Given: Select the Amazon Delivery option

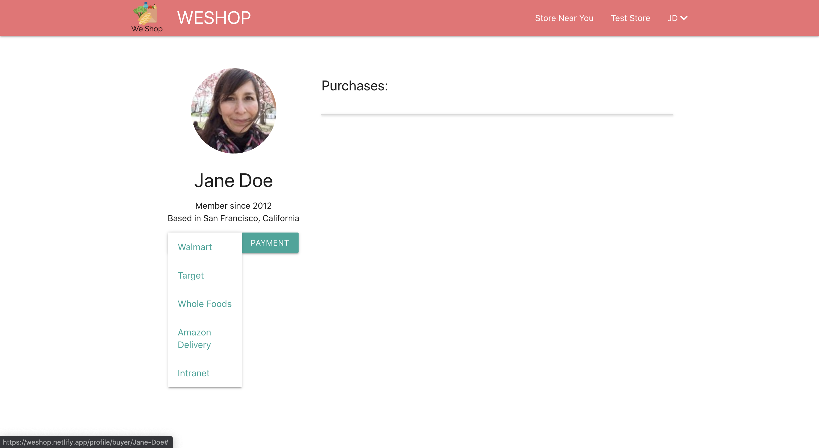Looking at the screenshot, I should tap(194, 338).
